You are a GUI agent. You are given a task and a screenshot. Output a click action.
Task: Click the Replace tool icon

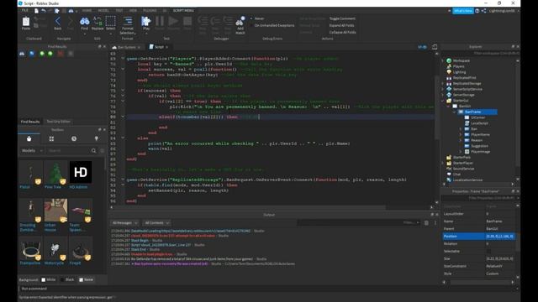(x=98, y=22)
